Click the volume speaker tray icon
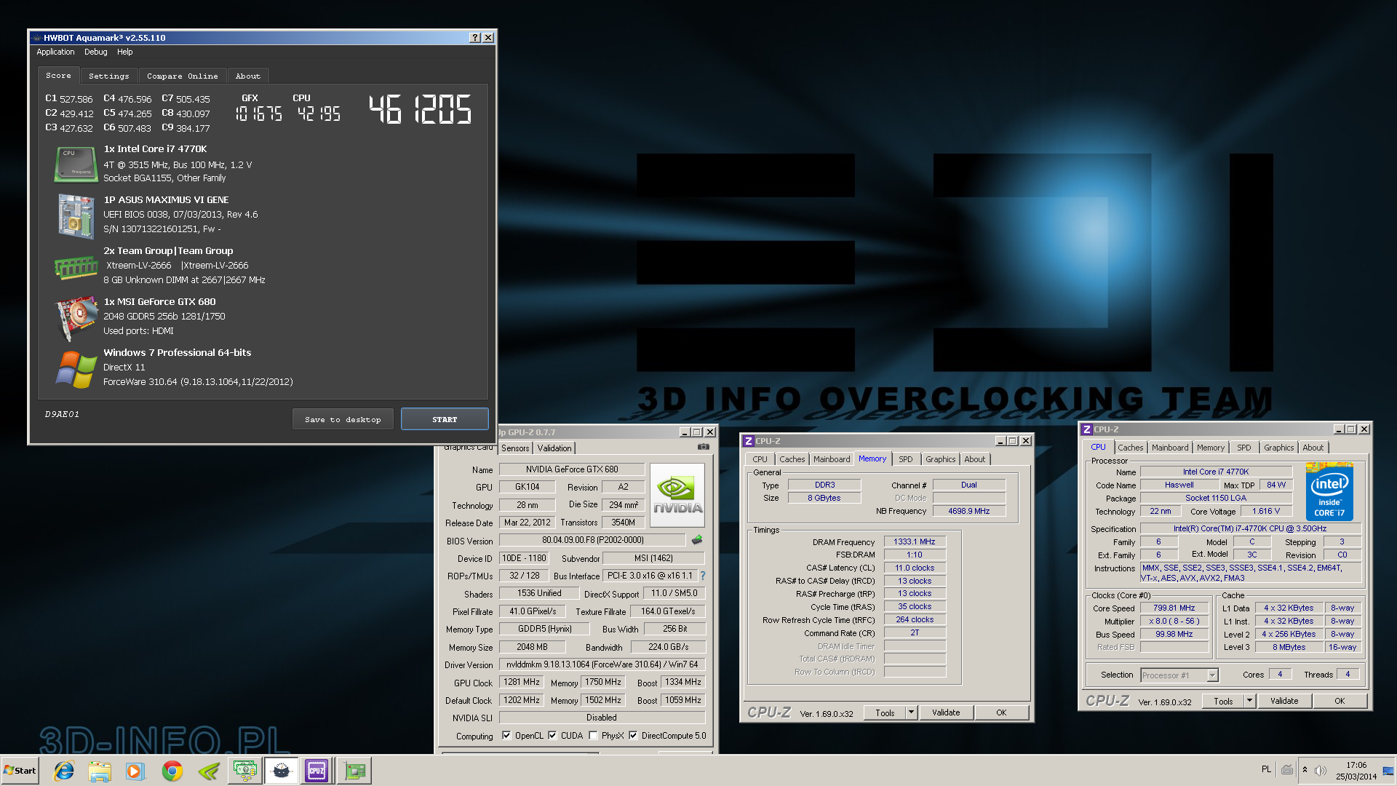Image resolution: width=1397 pixels, height=786 pixels. [1321, 771]
